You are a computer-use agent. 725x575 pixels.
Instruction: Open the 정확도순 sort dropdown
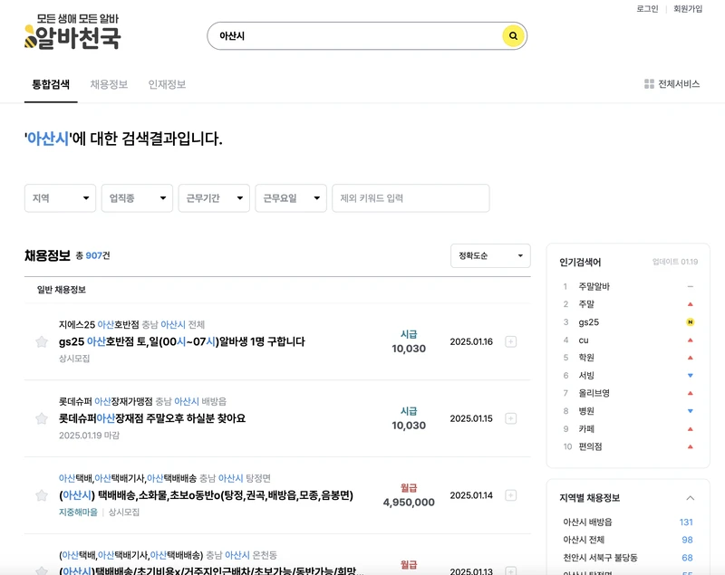[492, 255]
